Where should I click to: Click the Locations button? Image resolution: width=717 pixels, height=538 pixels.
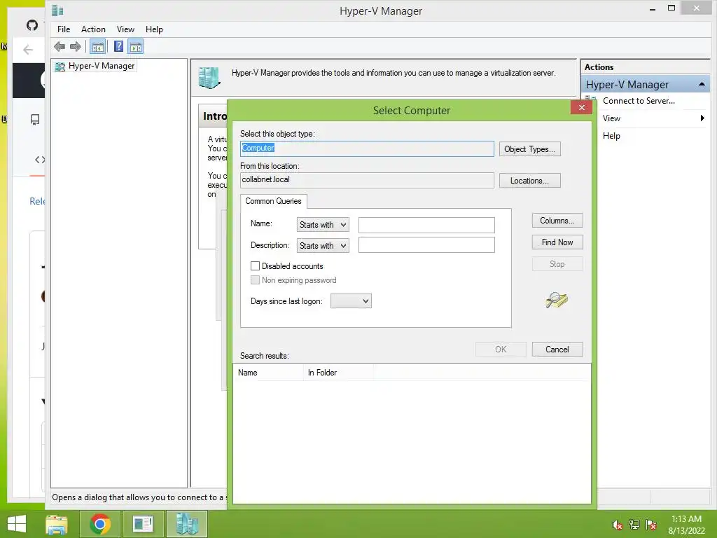point(529,181)
